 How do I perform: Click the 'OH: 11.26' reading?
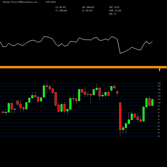click(115, 10)
